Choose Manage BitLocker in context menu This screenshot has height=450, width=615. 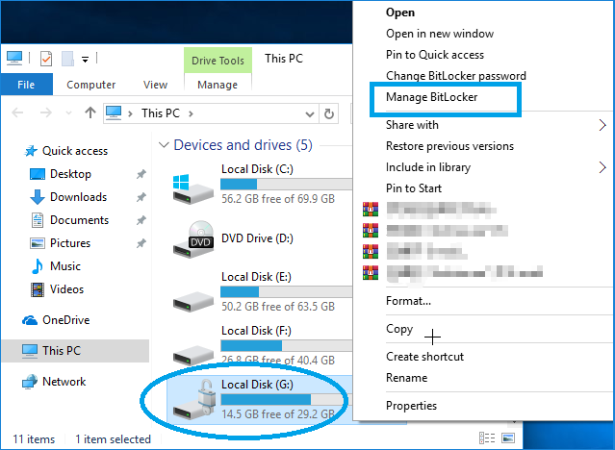click(x=431, y=97)
